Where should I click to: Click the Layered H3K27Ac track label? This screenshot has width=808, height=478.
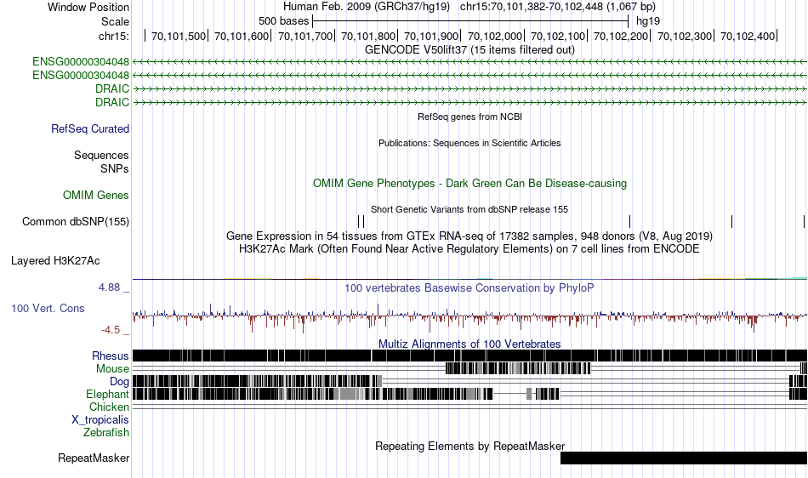(55, 260)
